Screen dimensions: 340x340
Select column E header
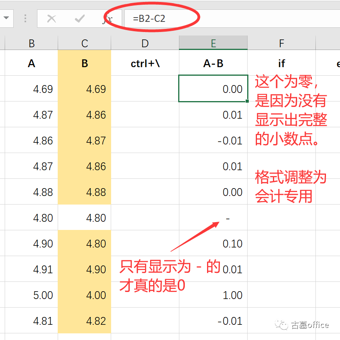[x=213, y=43]
